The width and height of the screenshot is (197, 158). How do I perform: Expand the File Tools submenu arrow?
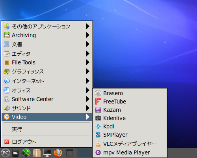[x=88, y=62]
